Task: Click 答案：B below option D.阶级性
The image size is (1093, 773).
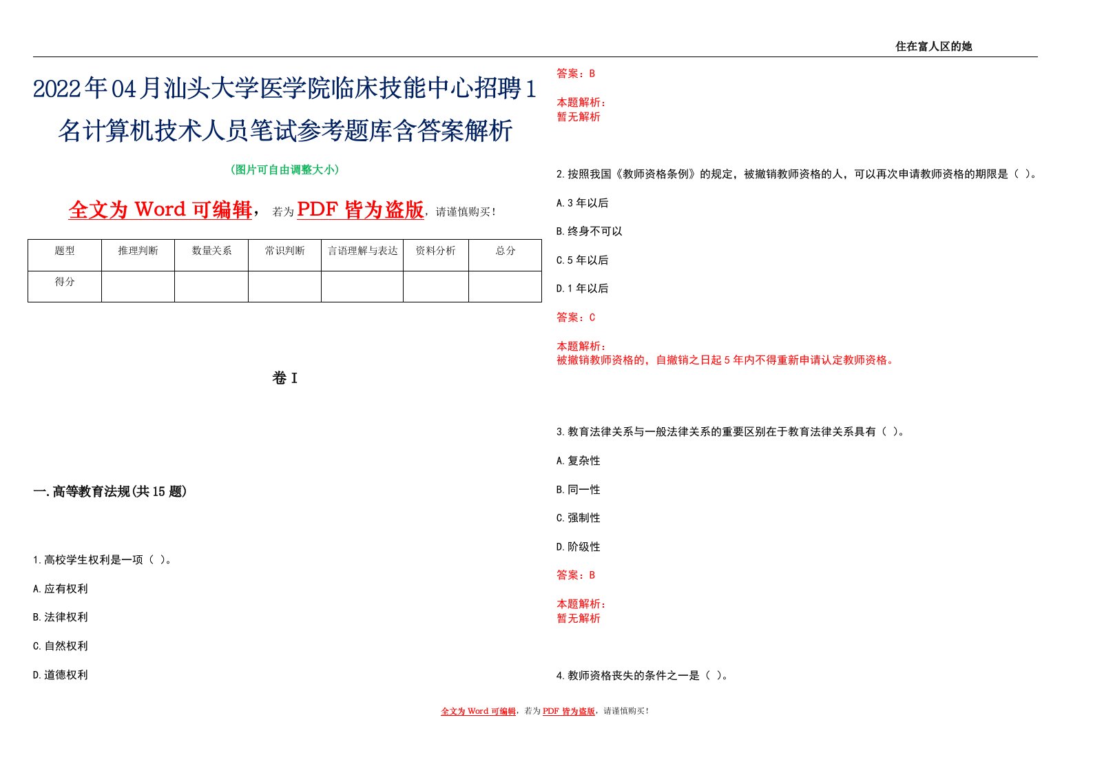Action: (576, 575)
